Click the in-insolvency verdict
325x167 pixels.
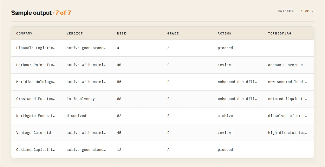click(81, 99)
